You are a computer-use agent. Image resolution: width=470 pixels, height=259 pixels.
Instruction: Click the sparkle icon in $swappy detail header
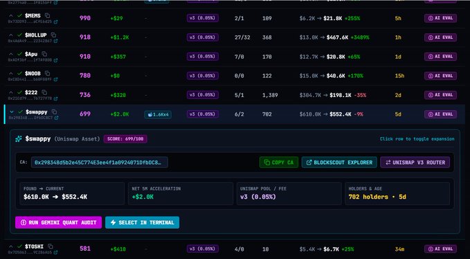(19, 139)
